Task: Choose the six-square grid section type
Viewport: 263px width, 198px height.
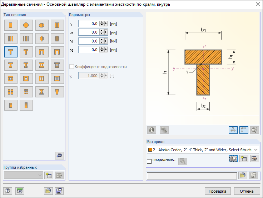Action: [26, 92]
